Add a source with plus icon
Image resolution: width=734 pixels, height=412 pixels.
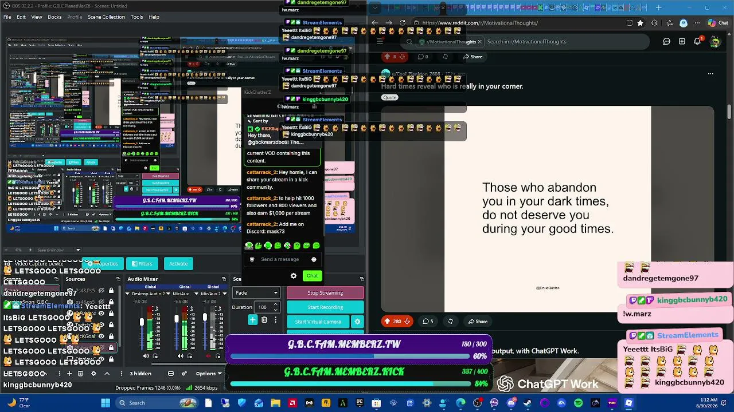pyautogui.click(x=70, y=374)
